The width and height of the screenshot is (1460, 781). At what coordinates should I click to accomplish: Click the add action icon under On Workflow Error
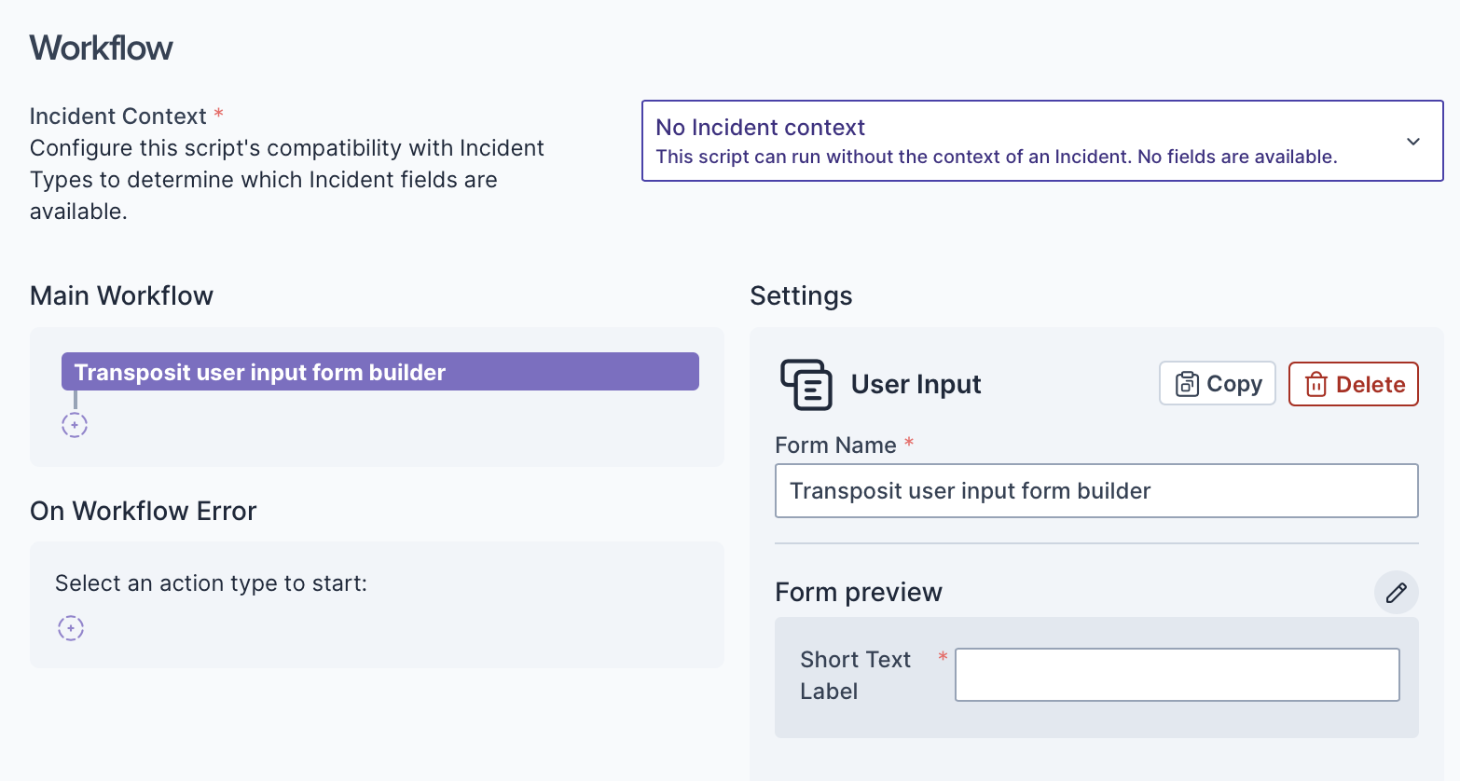tap(71, 628)
